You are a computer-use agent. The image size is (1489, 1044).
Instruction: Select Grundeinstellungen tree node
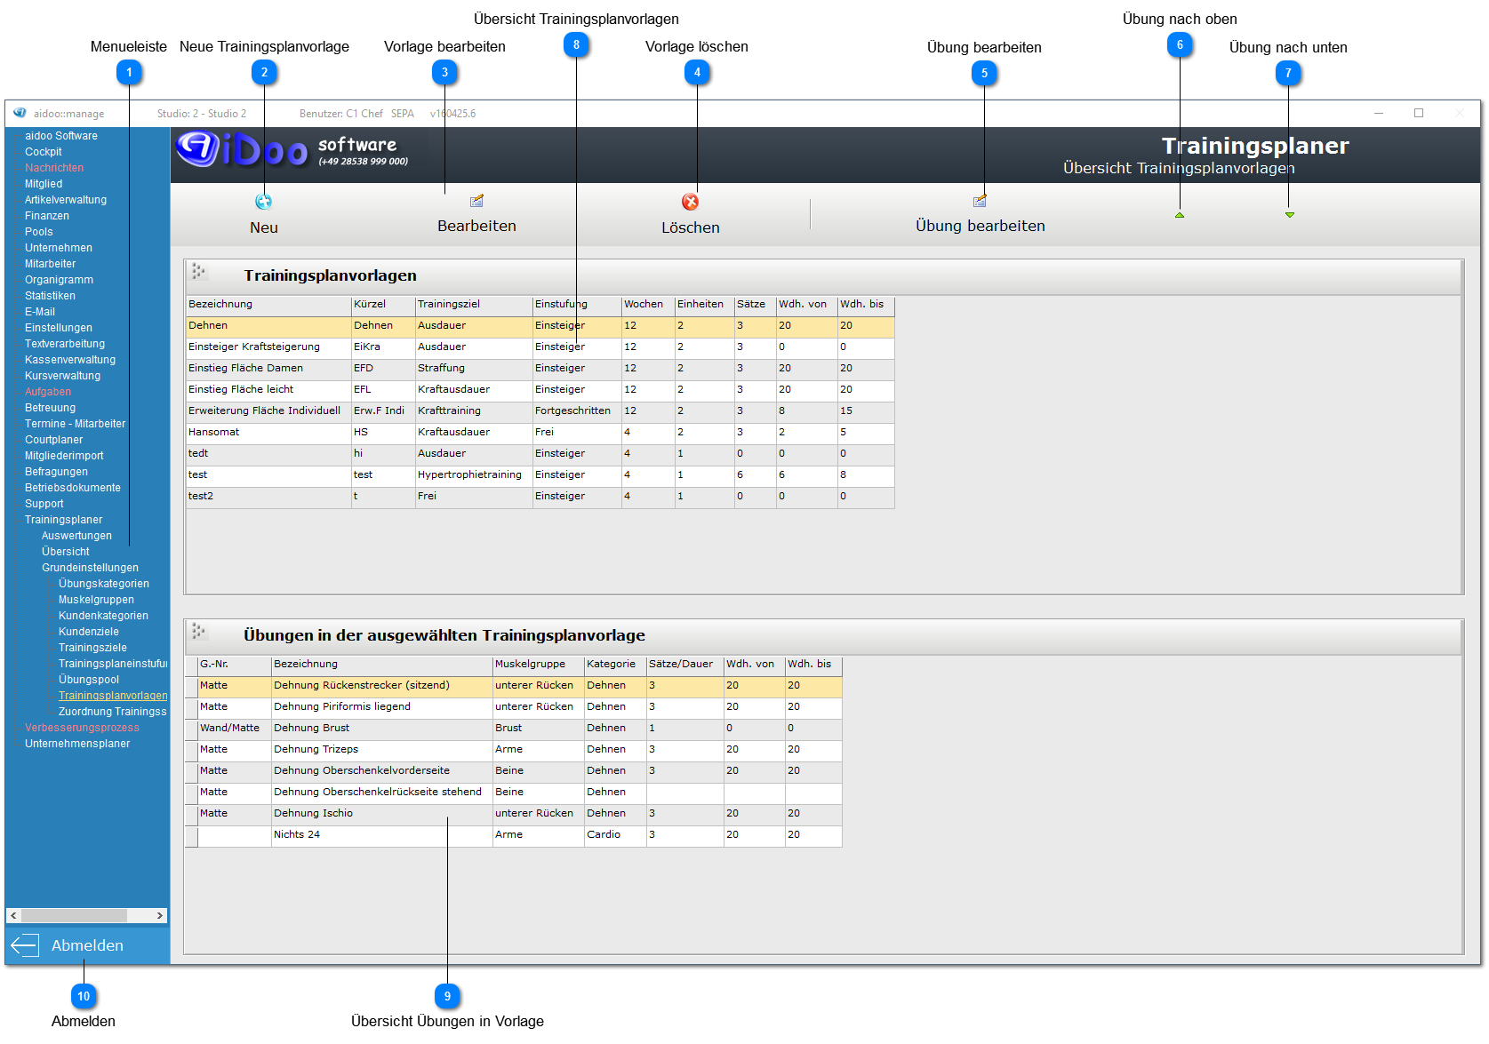coord(90,568)
